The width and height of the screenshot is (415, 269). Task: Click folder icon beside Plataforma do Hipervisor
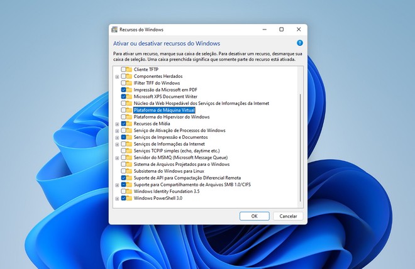129,117
